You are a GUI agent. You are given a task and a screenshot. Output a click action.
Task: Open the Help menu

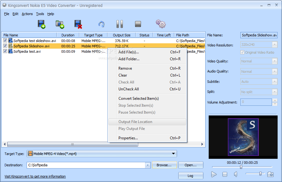tap(51, 14)
